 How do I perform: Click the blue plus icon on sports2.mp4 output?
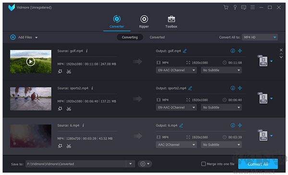[240, 88]
